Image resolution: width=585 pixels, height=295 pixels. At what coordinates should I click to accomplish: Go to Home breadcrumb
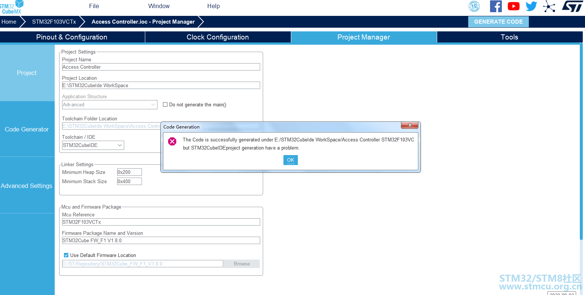tap(9, 22)
